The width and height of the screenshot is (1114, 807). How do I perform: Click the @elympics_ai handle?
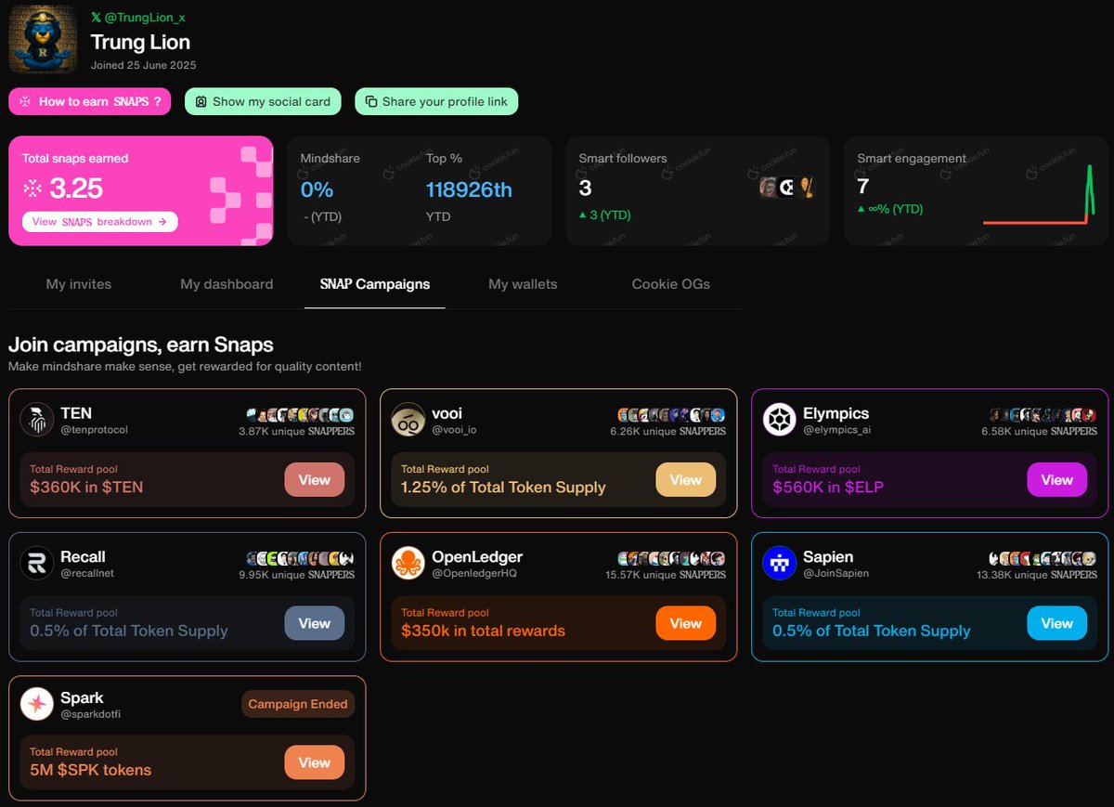[836, 430]
